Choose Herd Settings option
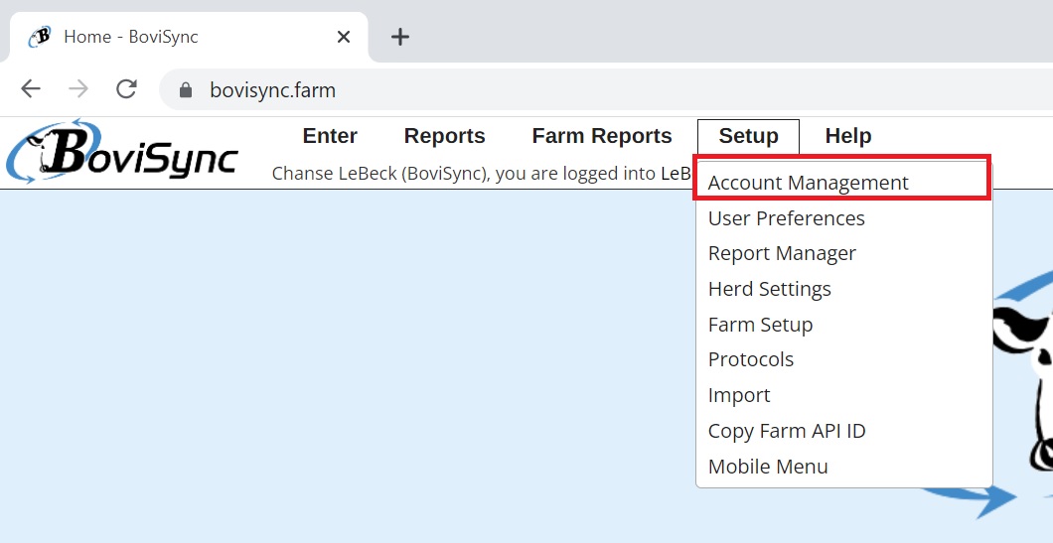This screenshot has width=1053, height=543. tap(842, 289)
